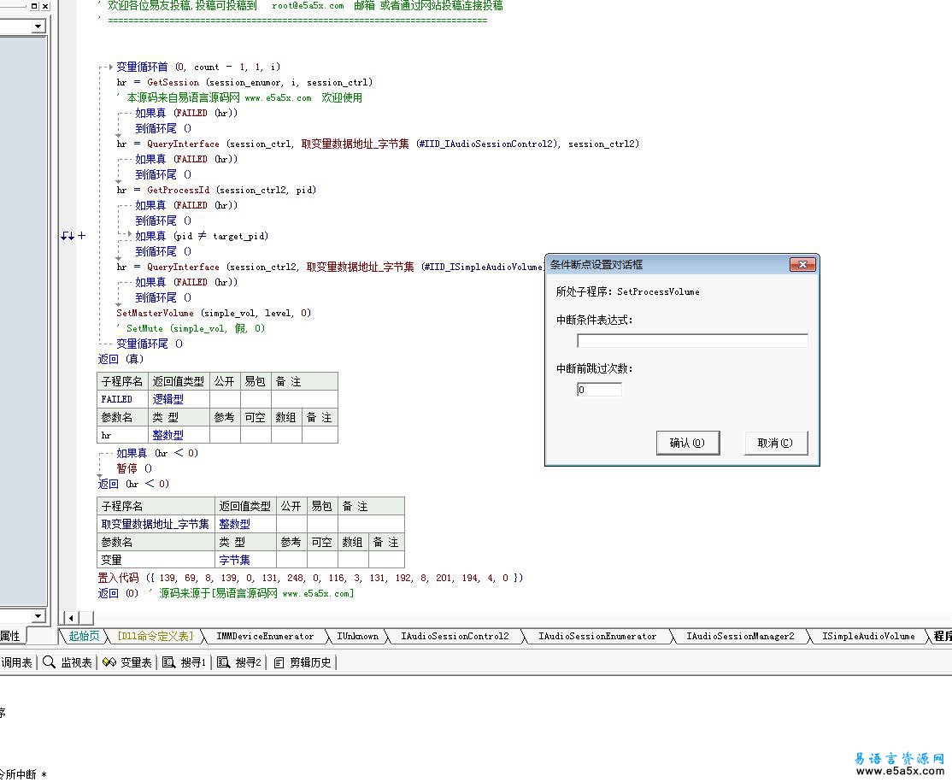
Task: Open the IAudioSessionControl2 tab
Action: (x=455, y=636)
